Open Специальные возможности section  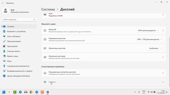pos(19,66)
